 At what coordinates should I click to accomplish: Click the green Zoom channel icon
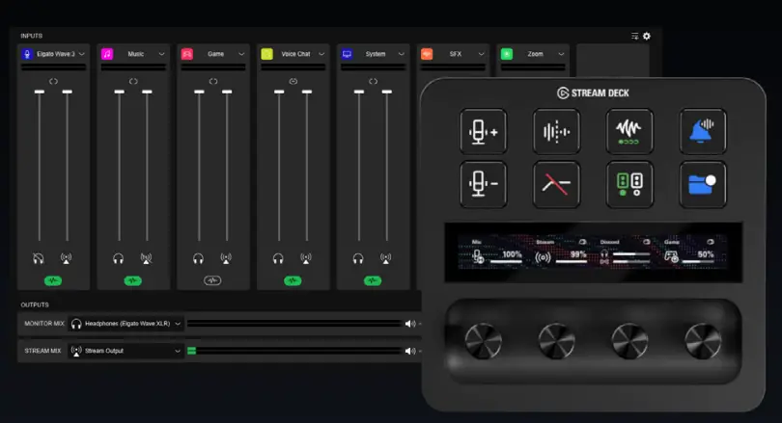pos(507,54)
